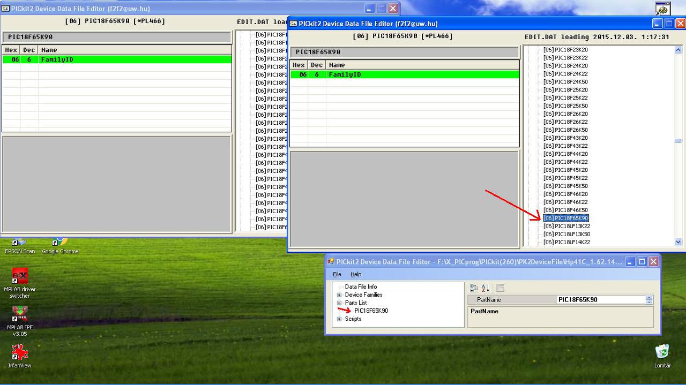Open the Help menu in bottom editor window
Image resolution: width=686 pixels, height=385 pixels.
point(356,274)
